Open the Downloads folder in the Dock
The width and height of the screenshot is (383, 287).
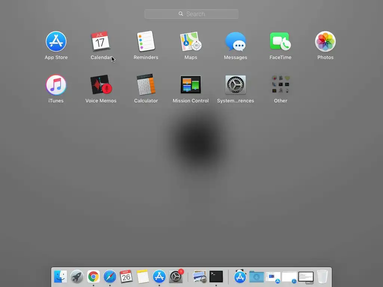pos(256,277)
